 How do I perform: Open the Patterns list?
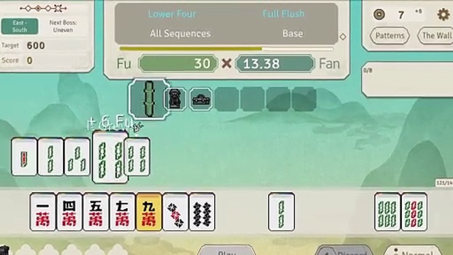pos(390,35)
